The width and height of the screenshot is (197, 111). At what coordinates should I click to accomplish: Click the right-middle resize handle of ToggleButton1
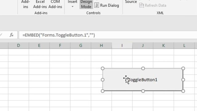183,80
